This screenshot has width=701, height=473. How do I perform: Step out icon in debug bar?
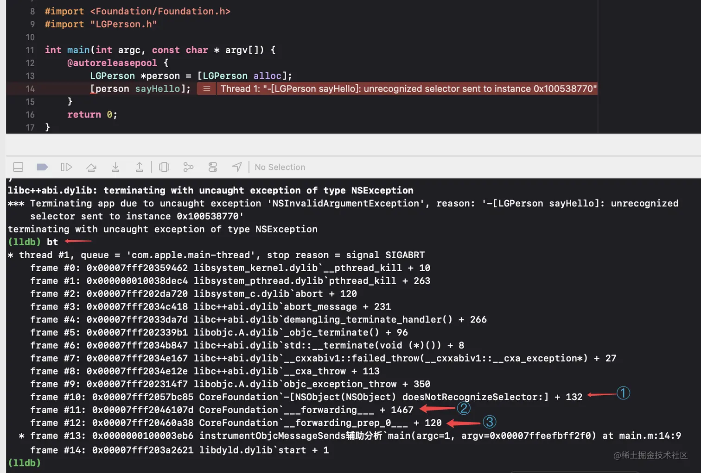tap(140, 167)
